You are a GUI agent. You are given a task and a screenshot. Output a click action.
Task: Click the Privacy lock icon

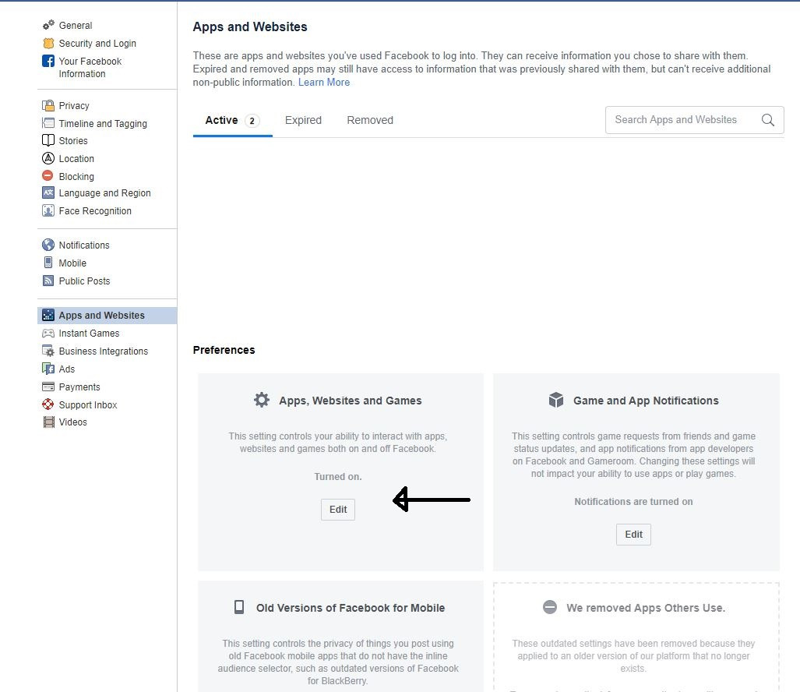click(x=48, y=105)
